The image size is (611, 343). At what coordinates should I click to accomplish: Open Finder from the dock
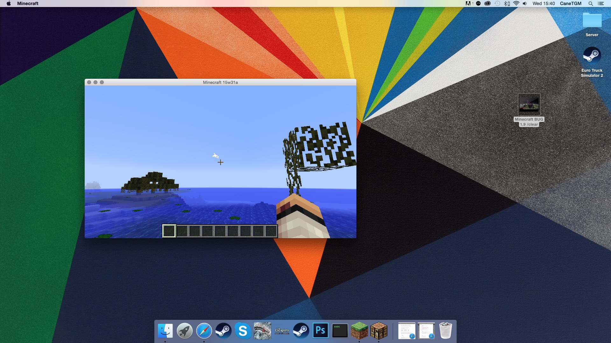click(x=165, y=331)
